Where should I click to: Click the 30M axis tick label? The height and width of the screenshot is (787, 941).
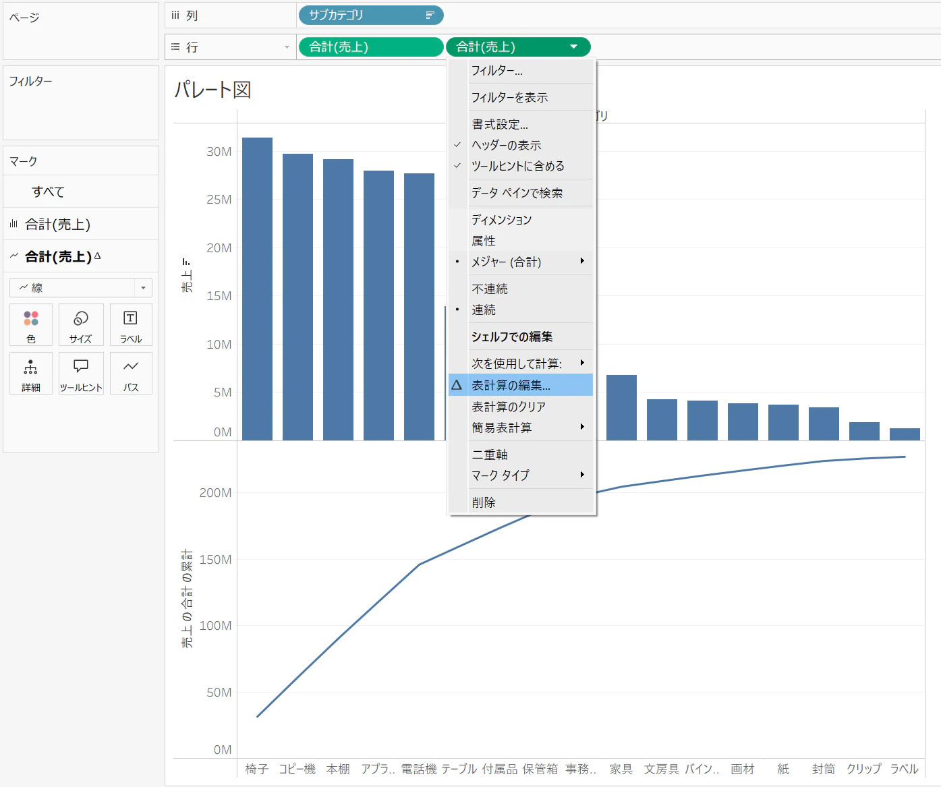[219, 151]
